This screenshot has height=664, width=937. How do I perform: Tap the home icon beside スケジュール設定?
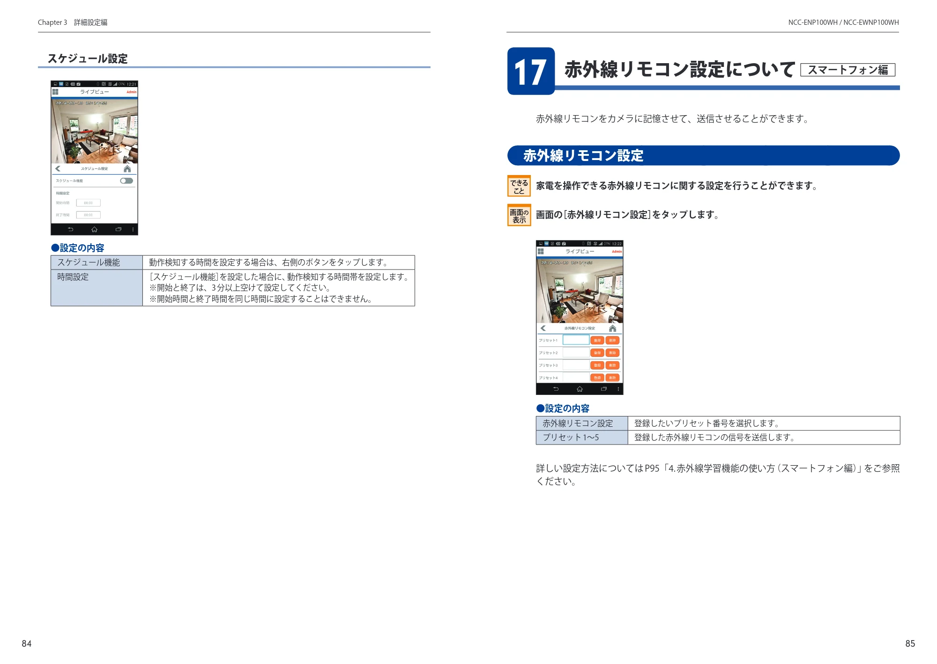click(x=127, y=168)
